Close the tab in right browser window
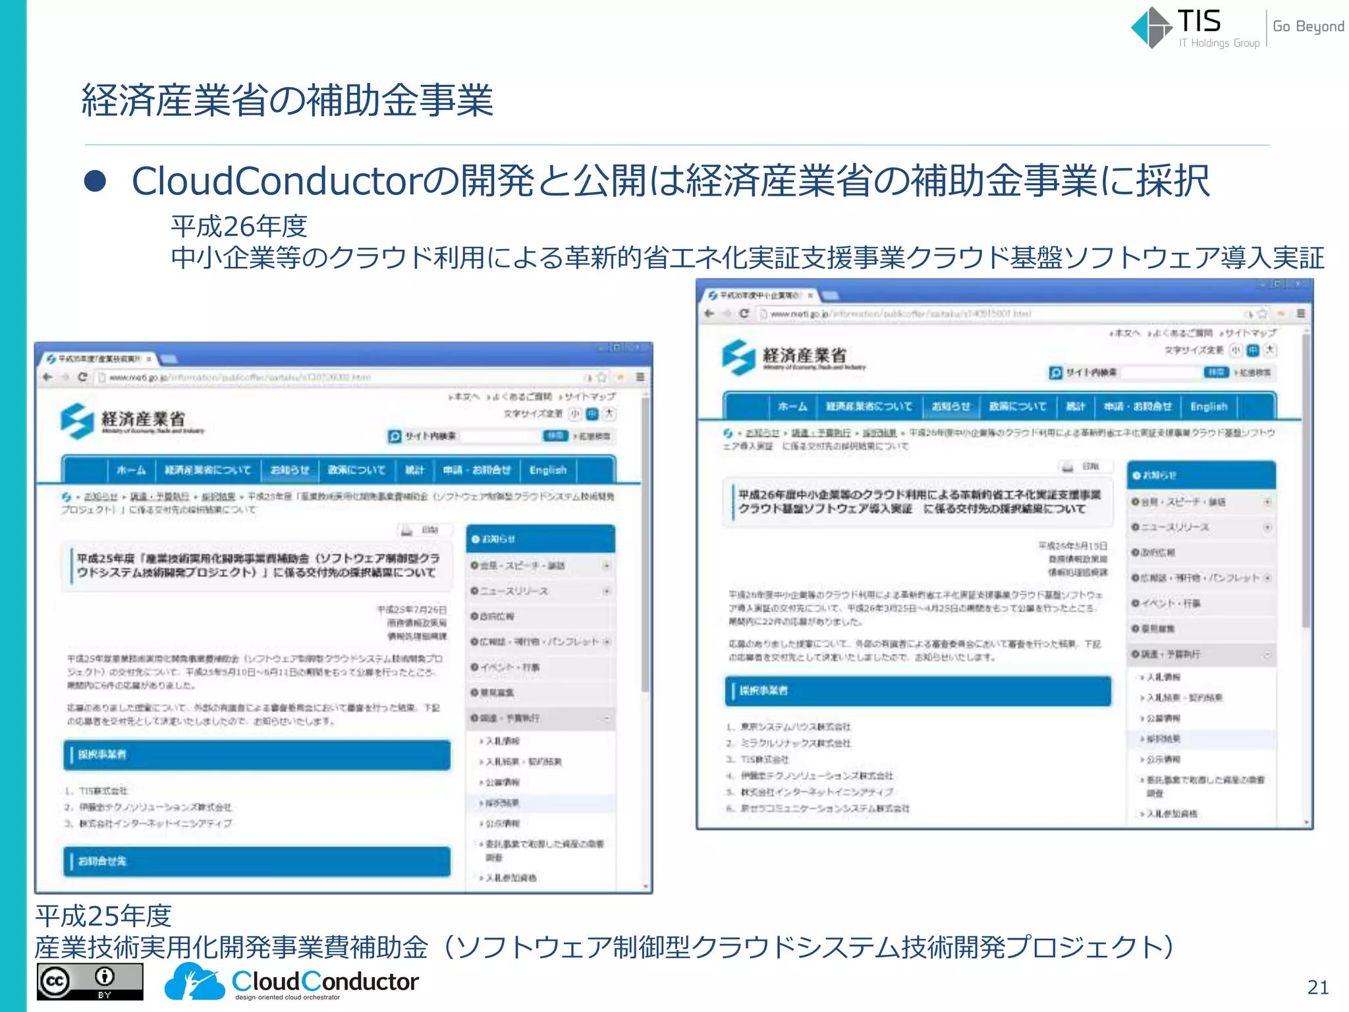This screenshot has width=1349, height=1012. (810, 295)
